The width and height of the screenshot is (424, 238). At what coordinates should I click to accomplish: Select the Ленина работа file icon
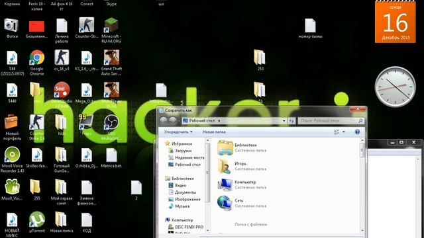point(62,25)
